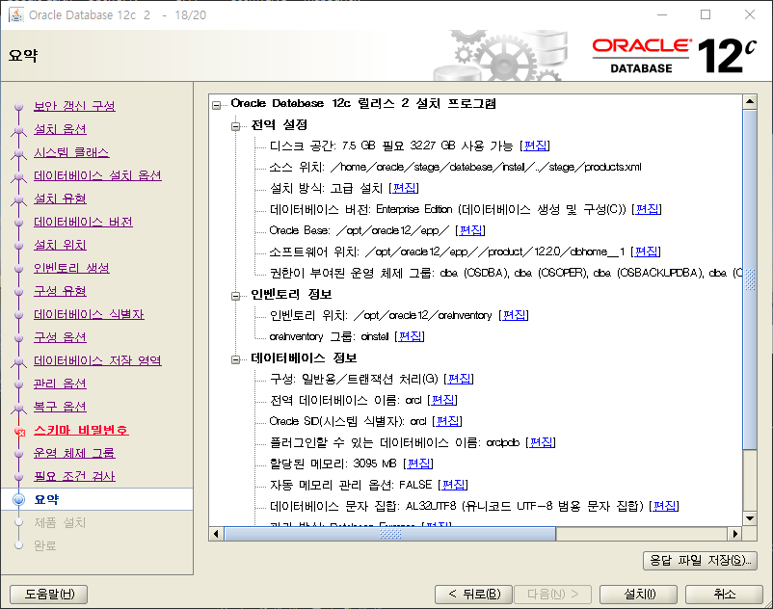Click the 도움말(H) button
The width and height of the screenshot is (773, 609).
(x=49, y=595)
